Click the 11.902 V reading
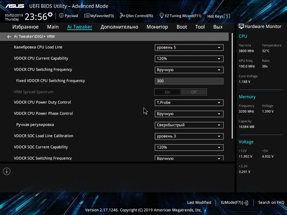 pyautogui.click(x=246, y=156)
